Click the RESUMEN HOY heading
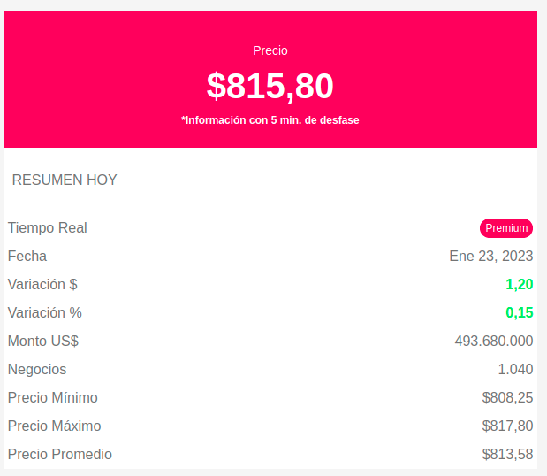 click(65, 180)
